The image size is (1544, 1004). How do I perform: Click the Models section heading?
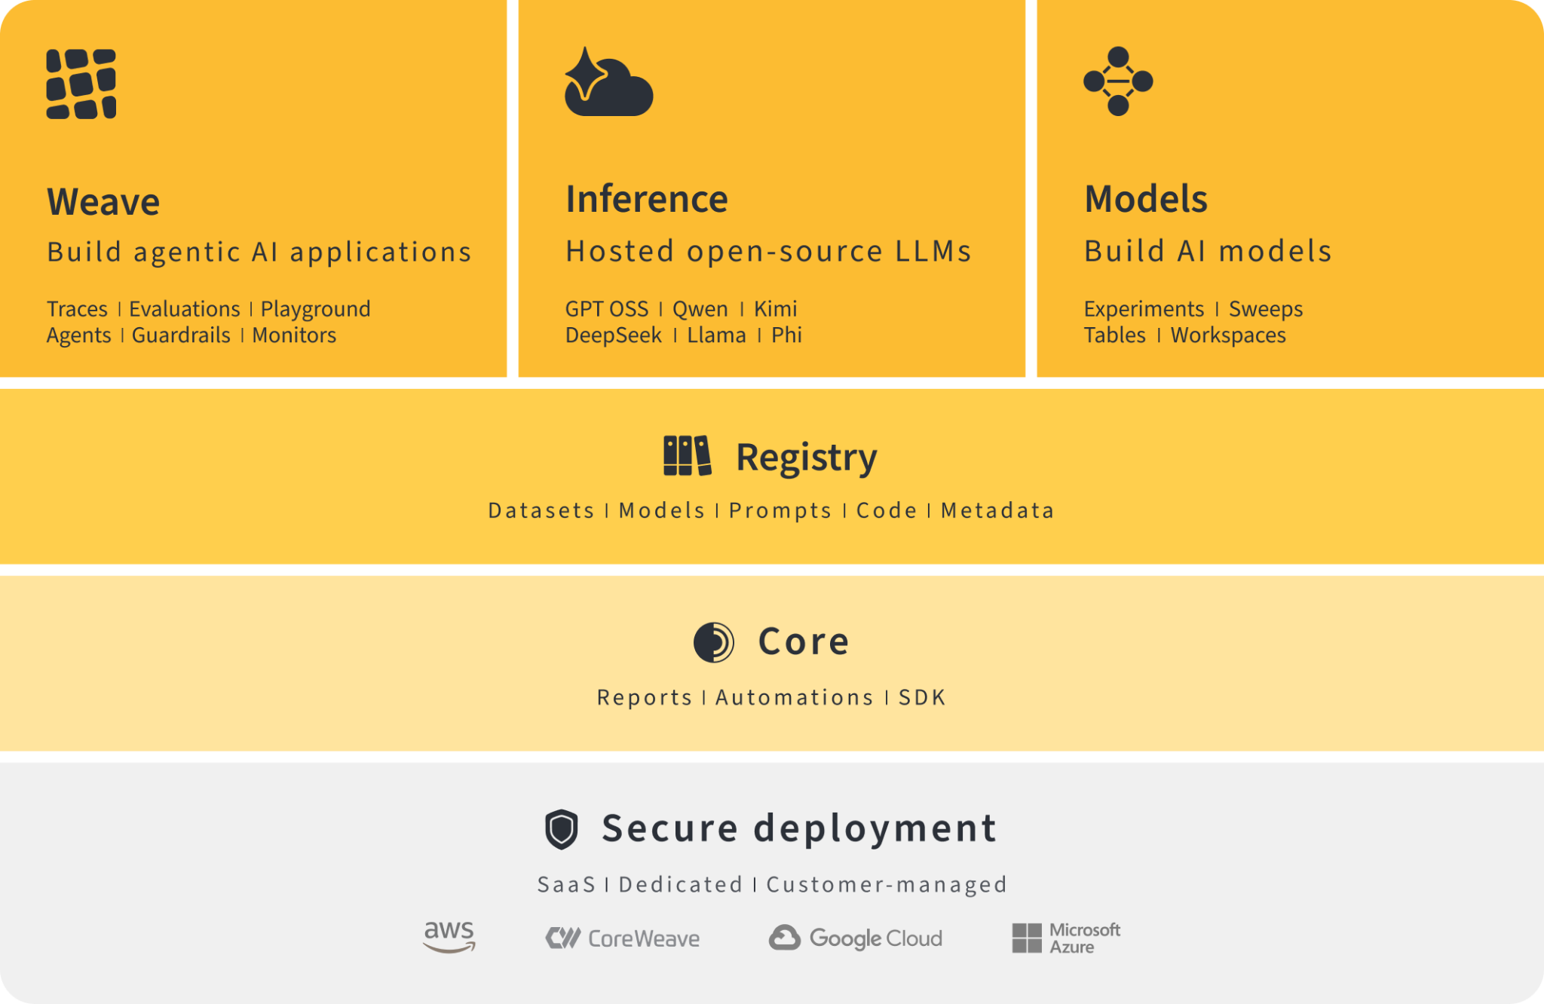pos(1146,199)
